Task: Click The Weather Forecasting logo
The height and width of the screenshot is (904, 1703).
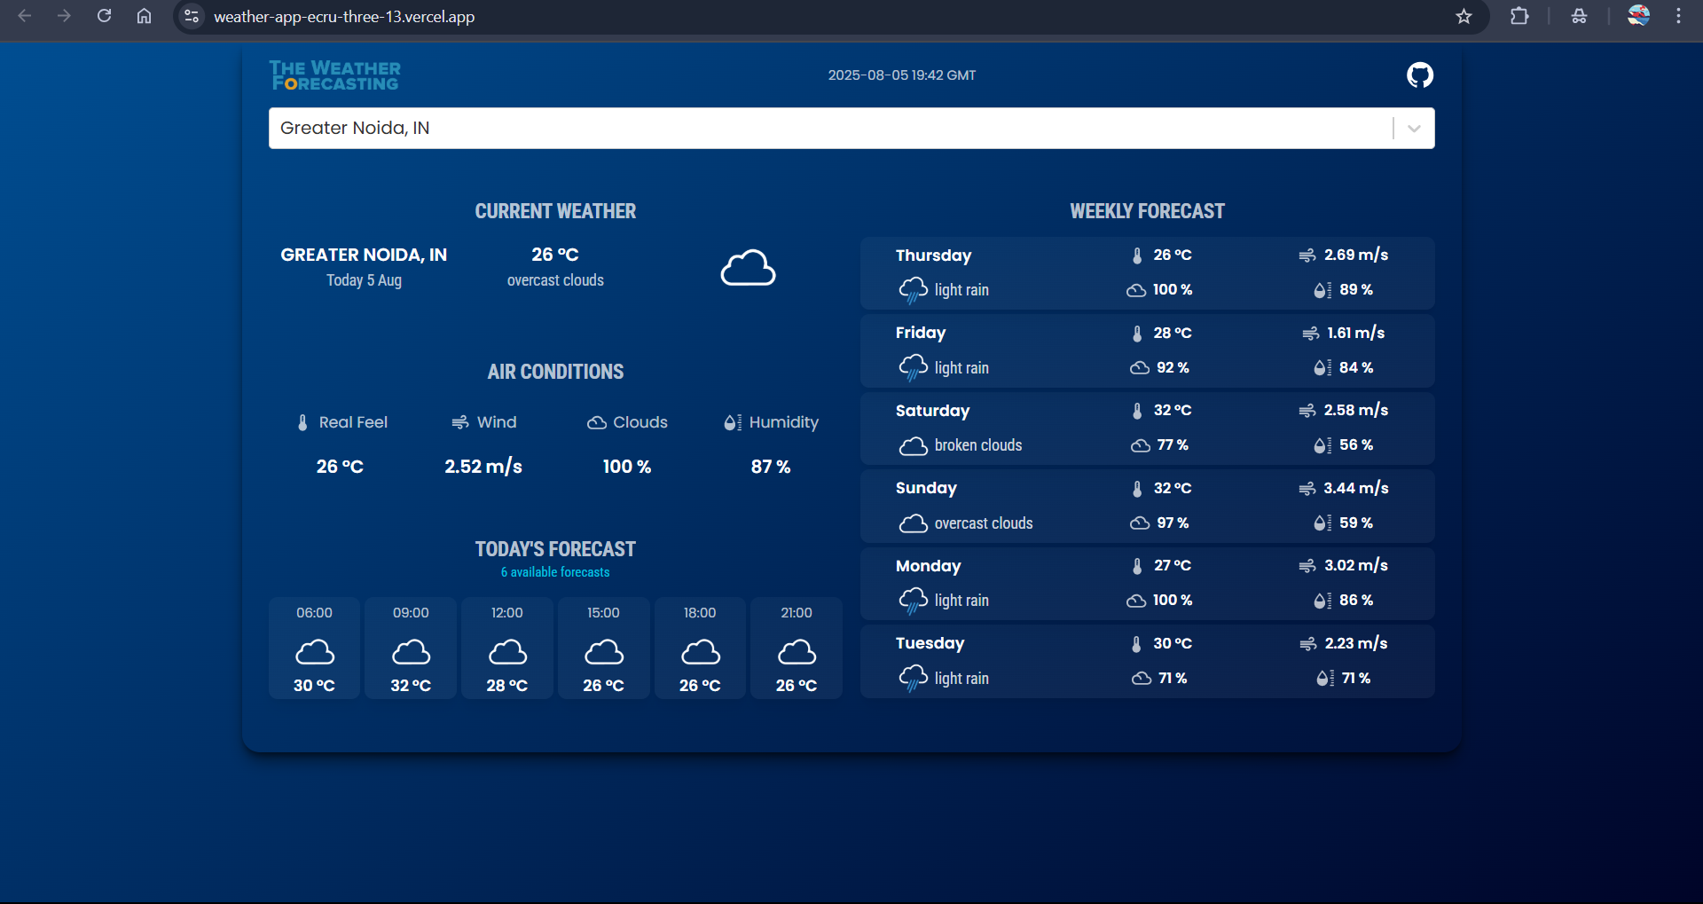Action: (334, 75)
